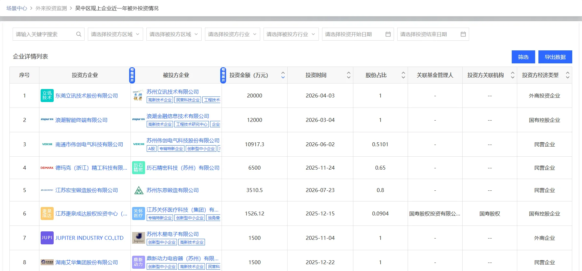Click 德玛克 DEMARK logo
The image size is (582, 271).
tap(47, 168)
